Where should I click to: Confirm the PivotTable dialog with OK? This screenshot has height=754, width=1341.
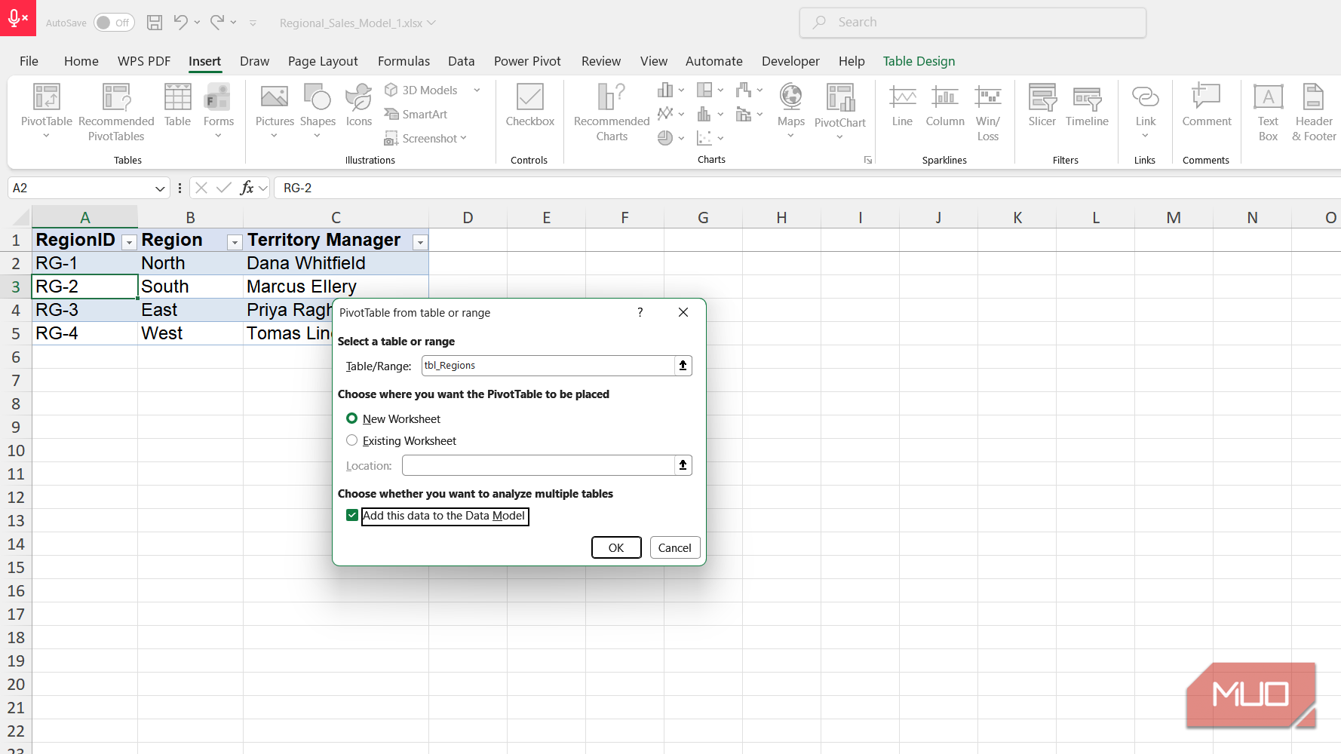tap(616, 548)
